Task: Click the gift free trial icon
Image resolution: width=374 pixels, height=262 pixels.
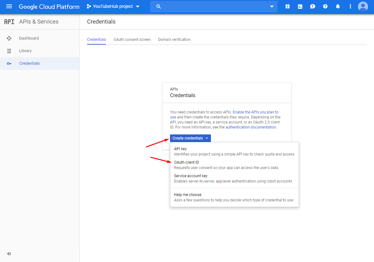Action: click(x=287, y=7)
